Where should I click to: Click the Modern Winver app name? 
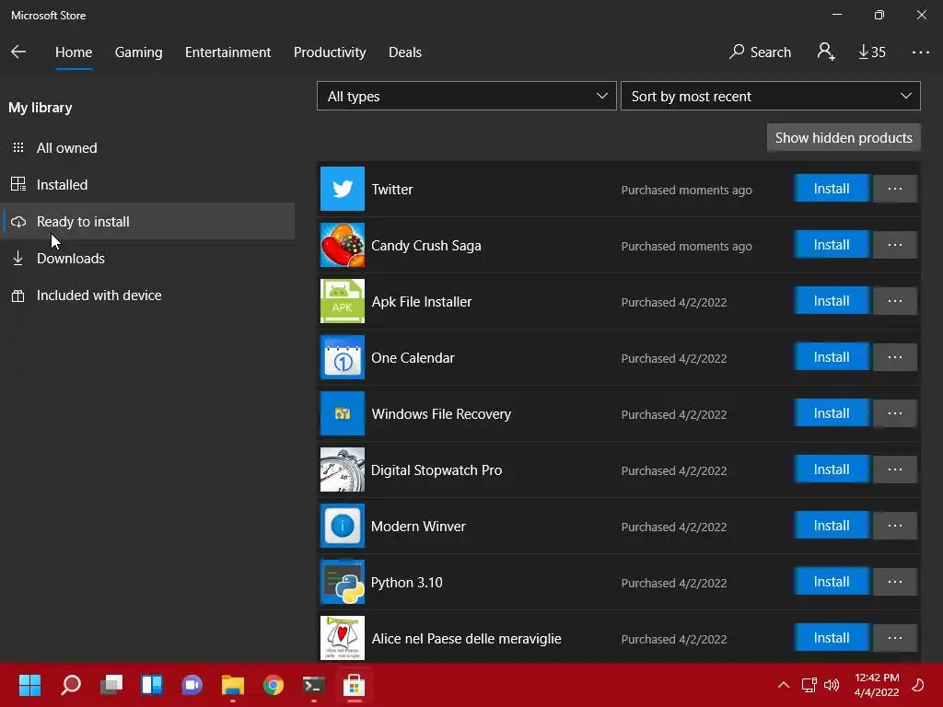418,526
